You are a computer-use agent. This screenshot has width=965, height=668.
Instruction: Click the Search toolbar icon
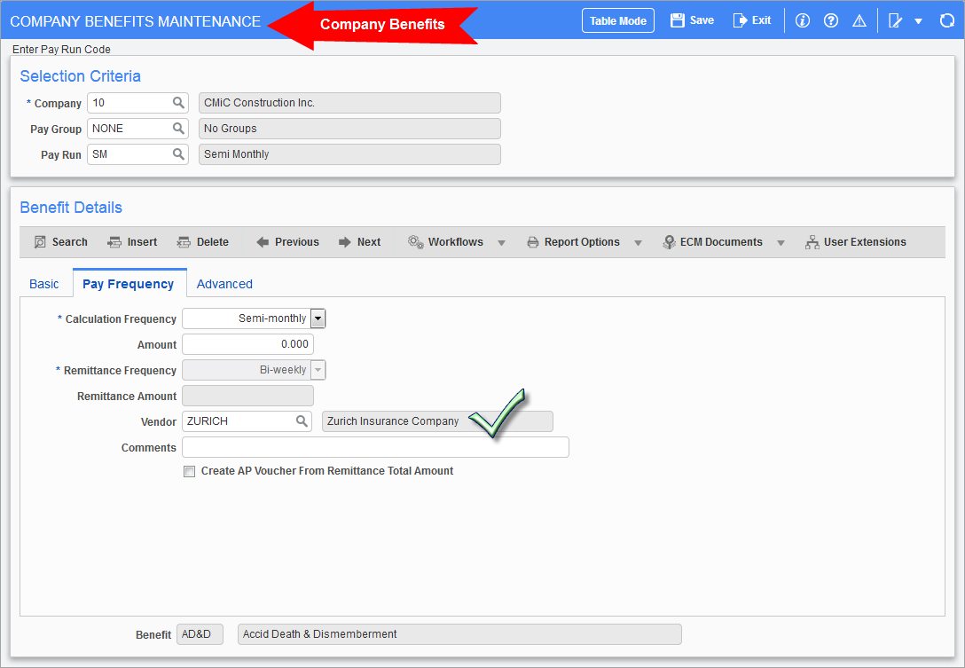point(40,242)
